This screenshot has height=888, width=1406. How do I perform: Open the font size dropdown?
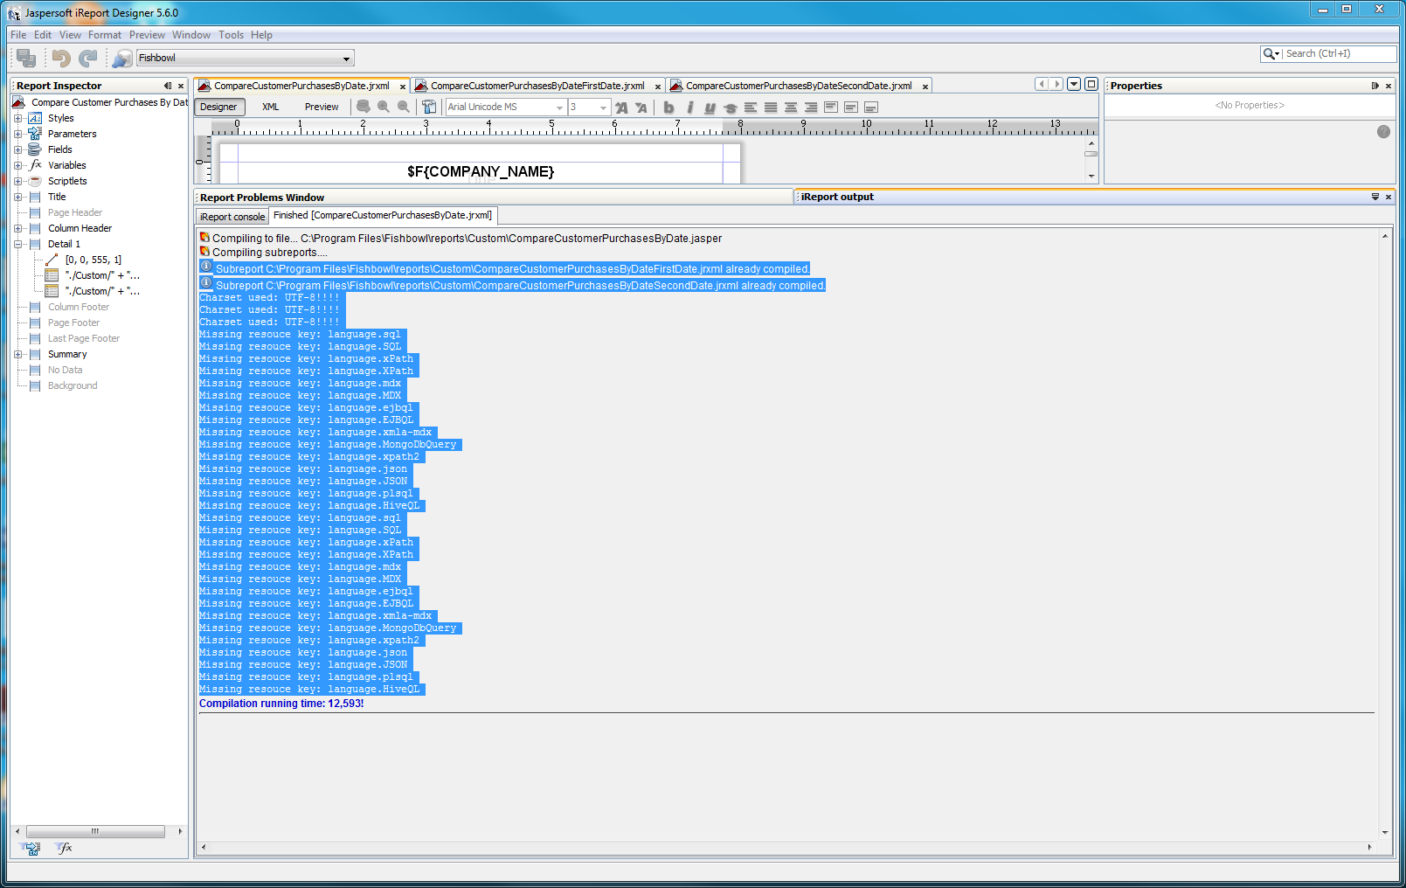coord(589,107)
